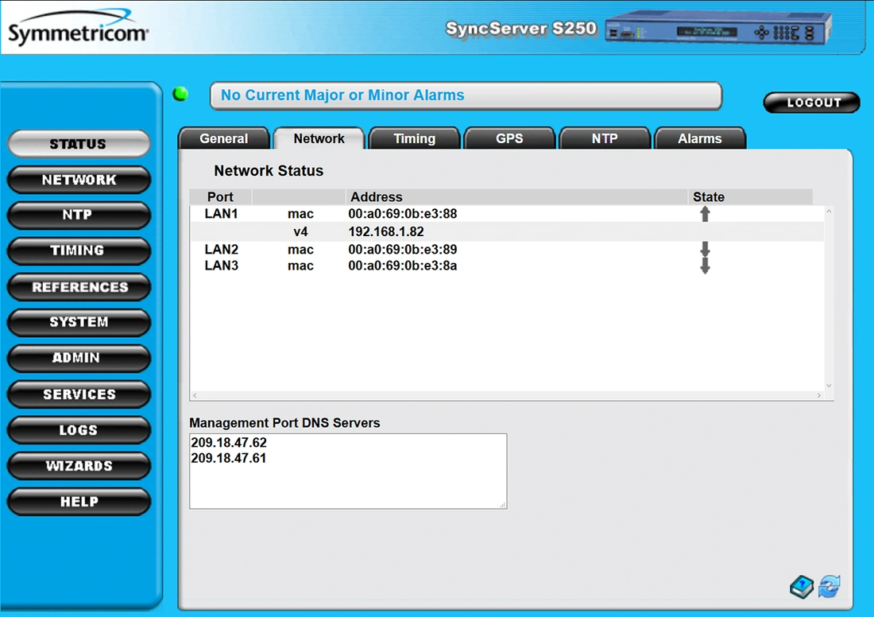Click MAC address 00:a0:69:0b:e3:8a

[403, 266]
